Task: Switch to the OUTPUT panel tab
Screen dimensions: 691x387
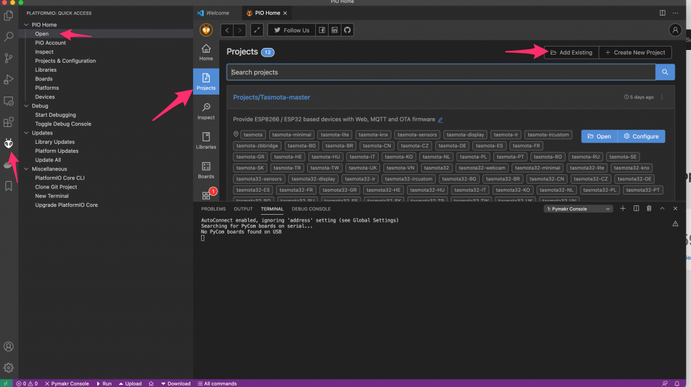Action: click(243, 209)
